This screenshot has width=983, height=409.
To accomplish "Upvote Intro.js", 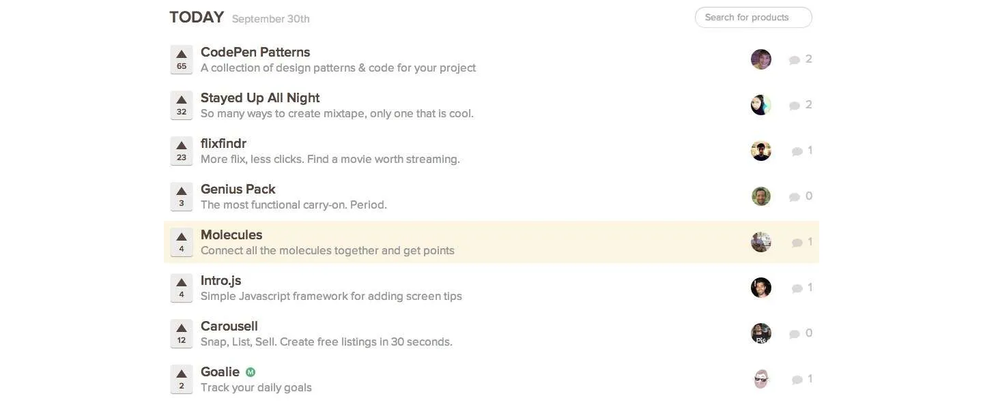I will coord(181,288).
